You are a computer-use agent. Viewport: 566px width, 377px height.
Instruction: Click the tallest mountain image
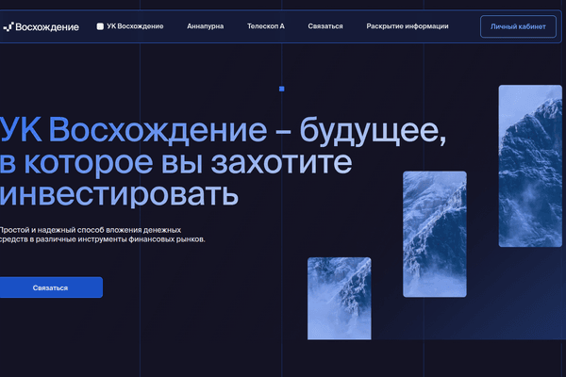(530, 166)
